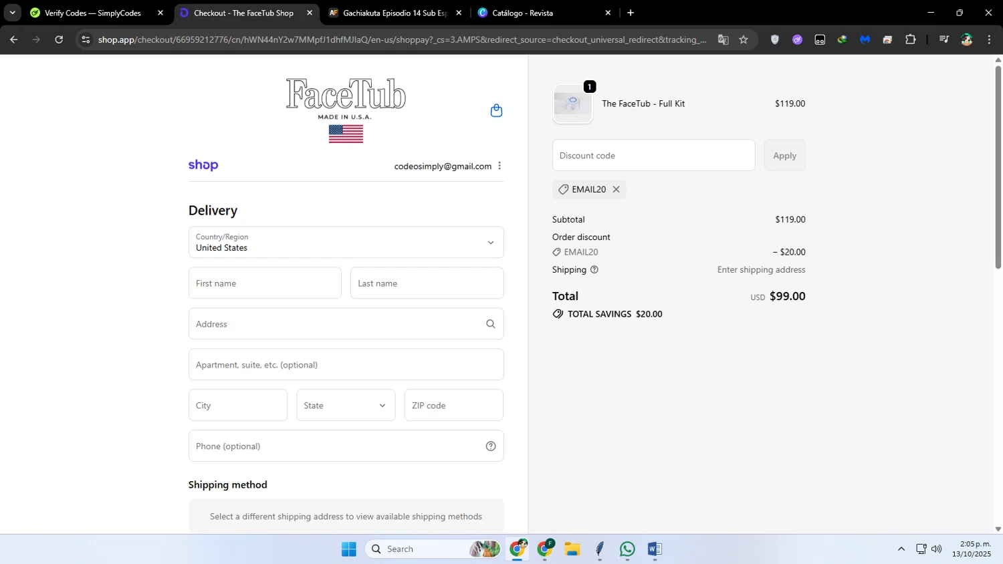Focus the Phone (optional) field
The width and height of the screenshot is (1003, 564).
[x=346, y=446]
